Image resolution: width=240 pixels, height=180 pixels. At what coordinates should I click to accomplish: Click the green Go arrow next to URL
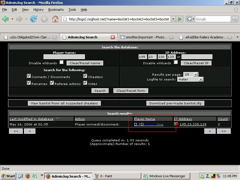179,19
